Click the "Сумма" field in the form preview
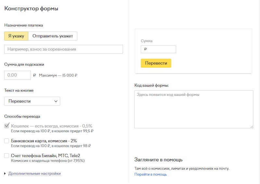The width and height of the screenshot is (260, 184). click(158, 49)
